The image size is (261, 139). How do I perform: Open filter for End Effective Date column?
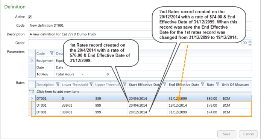point(203,84)
